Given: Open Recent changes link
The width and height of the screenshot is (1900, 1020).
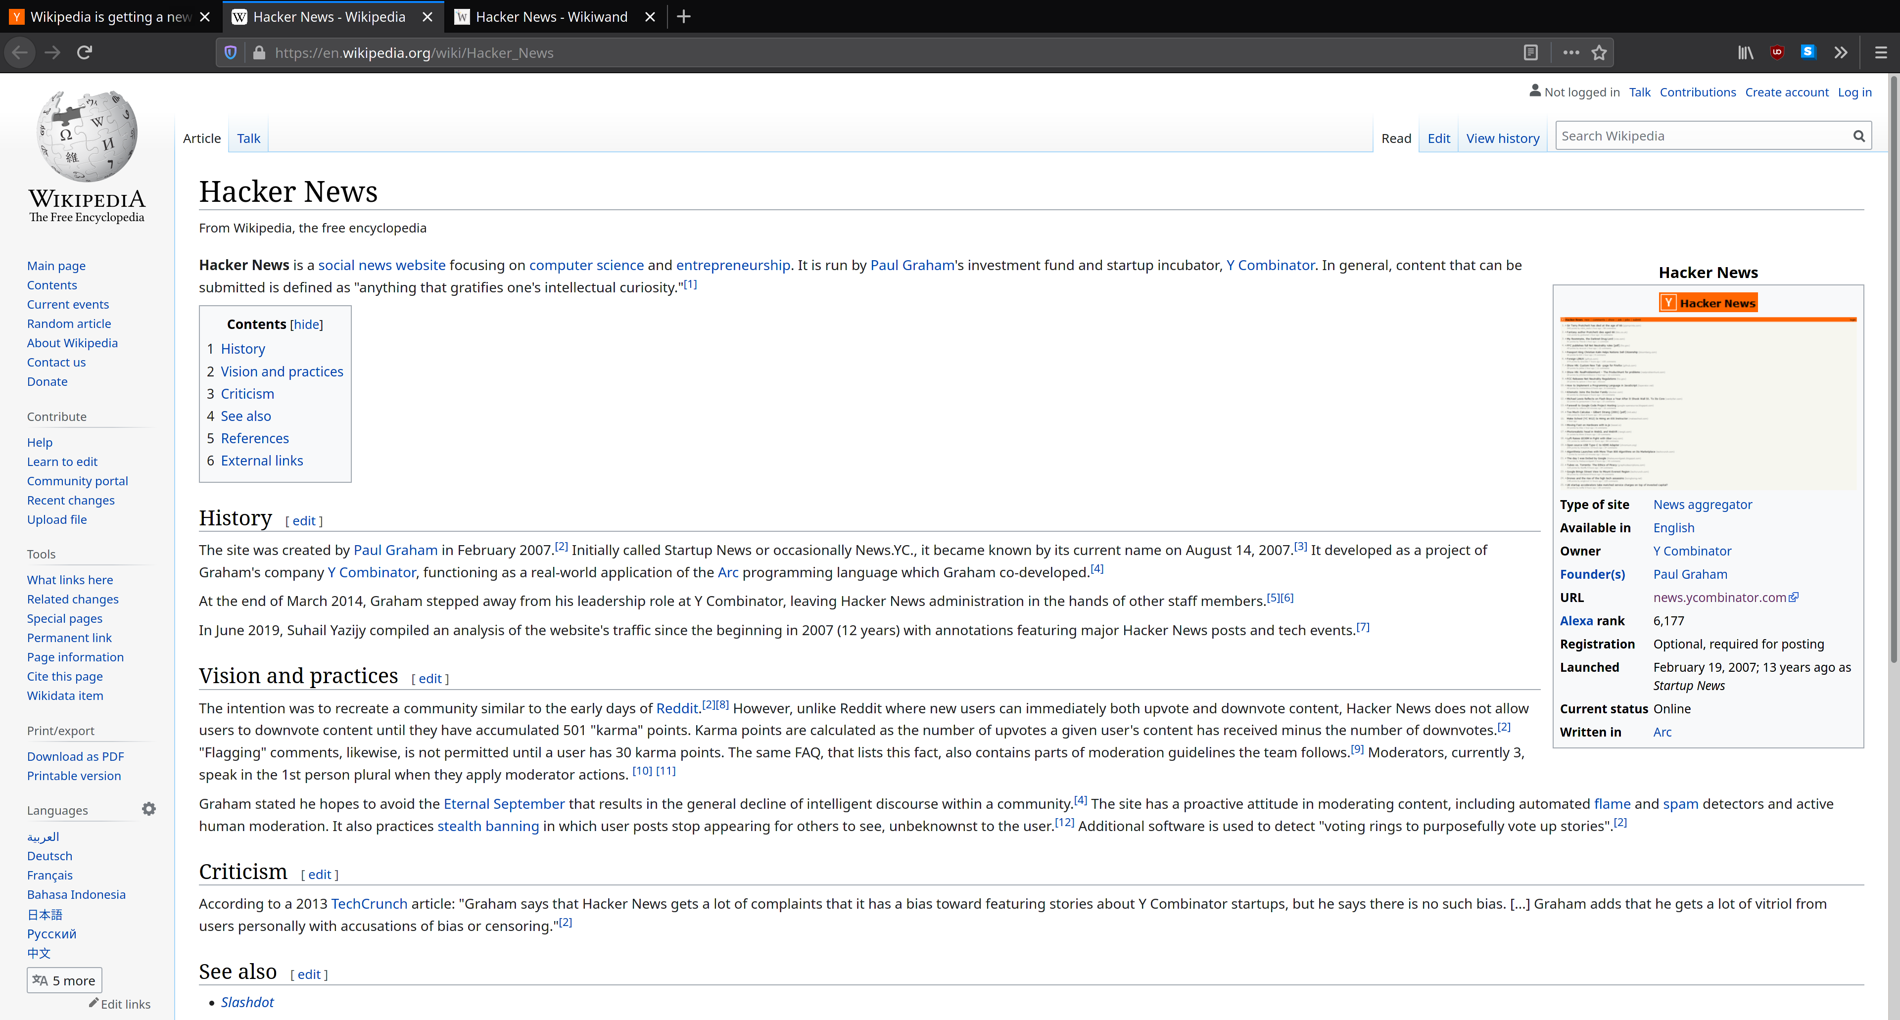Looking at the screenshot, I should click(x=71, y=500).
